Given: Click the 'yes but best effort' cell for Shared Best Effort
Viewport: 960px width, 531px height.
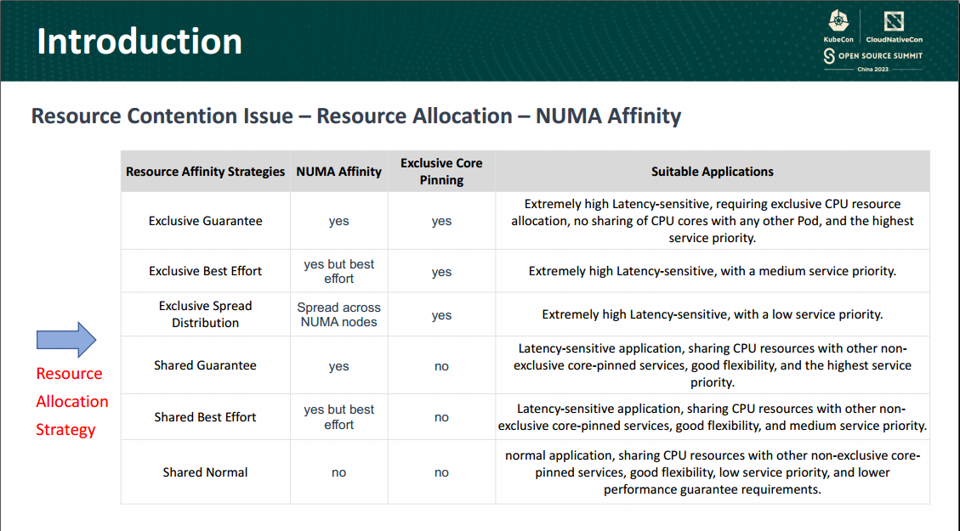Looking at the screenshot, I should (338, 416).
